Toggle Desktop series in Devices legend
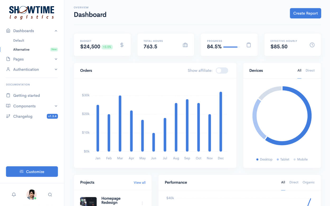This screenshot has width=330, height=206. [264, 159]
